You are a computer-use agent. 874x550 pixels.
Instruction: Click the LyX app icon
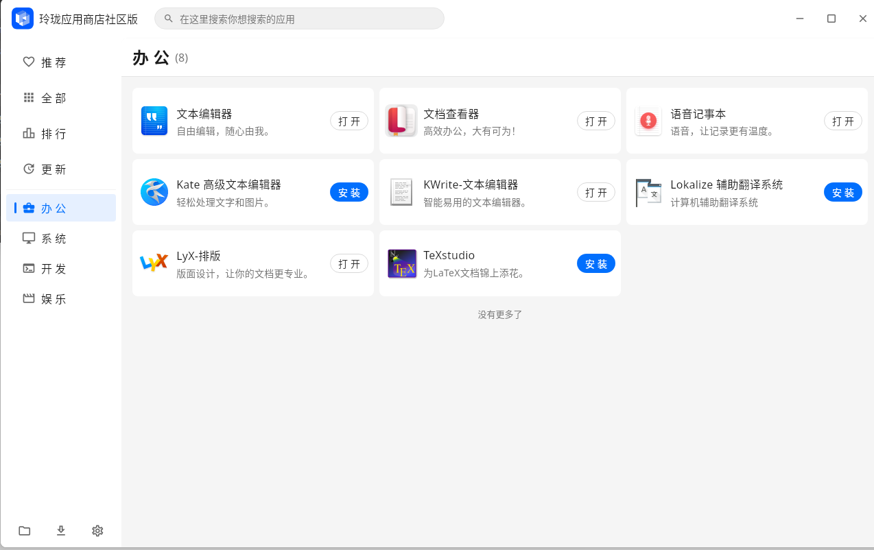(154, 263)
